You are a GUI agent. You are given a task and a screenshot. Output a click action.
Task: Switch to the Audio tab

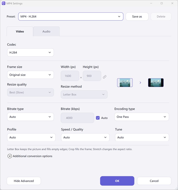(x=46, y=31)
